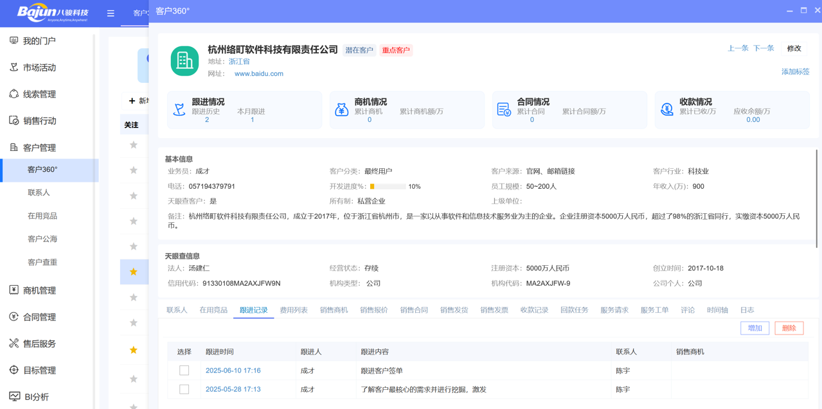This screenshot has width=822, height=409.
Task: Click the 开发进度 progress bar
Action: 388,187
